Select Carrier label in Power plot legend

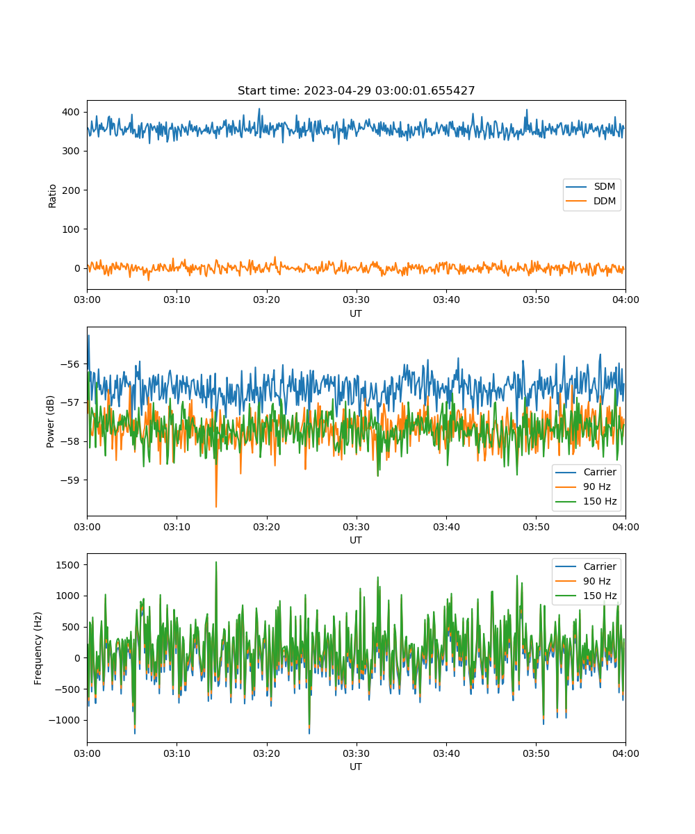point(599,473)
